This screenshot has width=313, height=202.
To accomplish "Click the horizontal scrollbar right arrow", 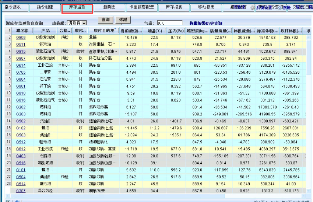I will (x=304, y=196).
